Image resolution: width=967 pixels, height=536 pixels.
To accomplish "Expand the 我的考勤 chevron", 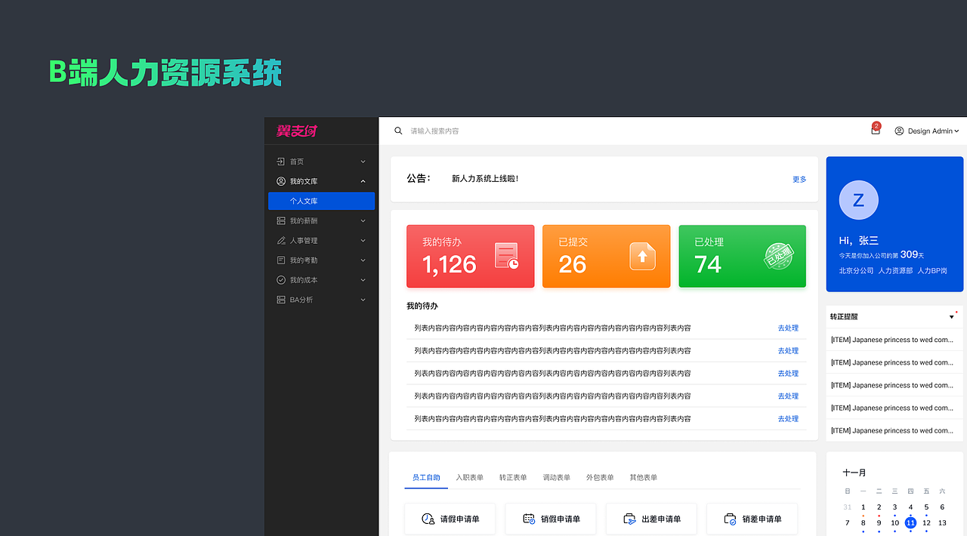I will pyautogui.click(x=363, y=260).
